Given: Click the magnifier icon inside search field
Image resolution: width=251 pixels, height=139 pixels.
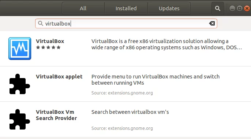Looking at the screenshot, I should (41, 23).
